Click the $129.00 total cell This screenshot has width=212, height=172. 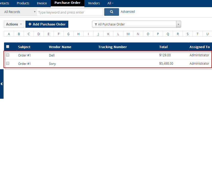(165, 55)
